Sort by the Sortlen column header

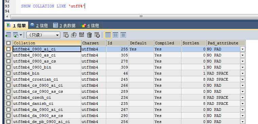tap(194, 43)
